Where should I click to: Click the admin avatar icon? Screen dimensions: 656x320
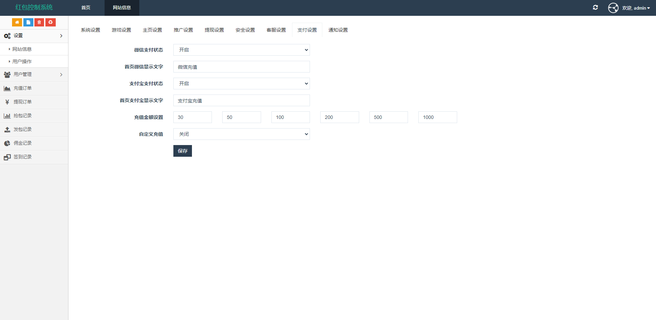pyautogui.click(x=613, y=8)
